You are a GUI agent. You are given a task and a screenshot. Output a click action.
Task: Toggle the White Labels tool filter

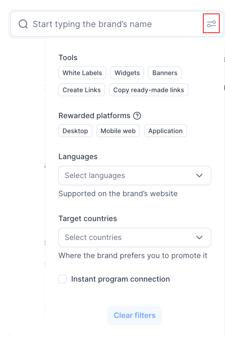(82, 73)
